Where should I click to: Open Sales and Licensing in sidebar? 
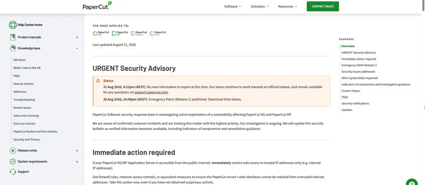coord(26,116)
